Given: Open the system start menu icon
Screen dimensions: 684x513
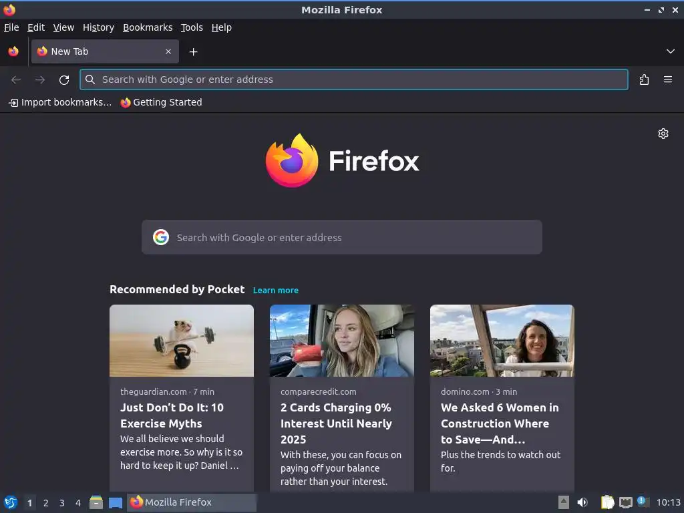Looking at the screenshot, I should 11,502.
